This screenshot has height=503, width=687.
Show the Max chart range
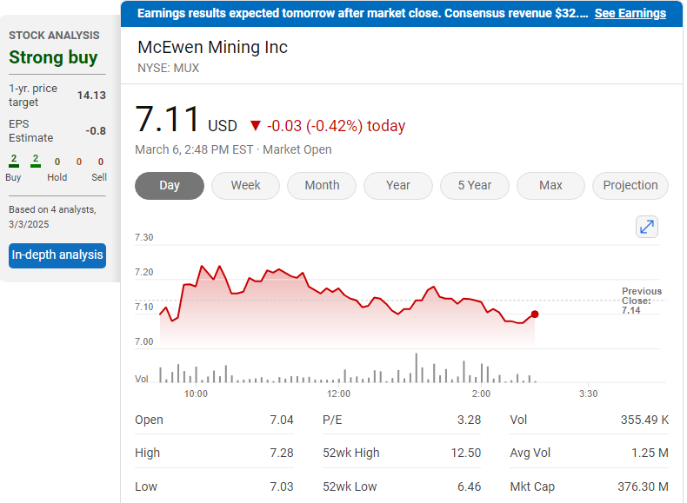coord(550,186)
